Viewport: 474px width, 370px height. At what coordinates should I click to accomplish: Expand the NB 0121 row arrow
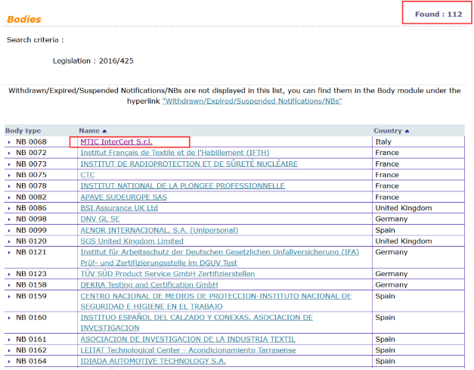[x=9, y=252]
